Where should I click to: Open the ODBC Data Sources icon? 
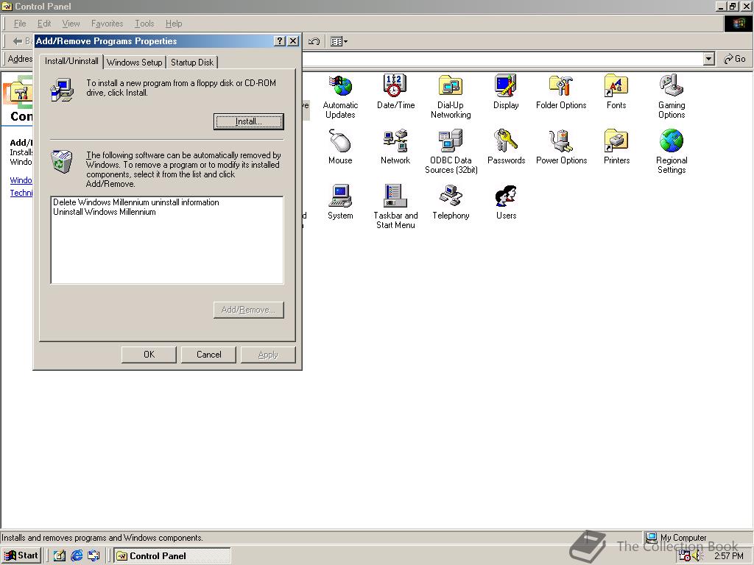pos(451,152)
